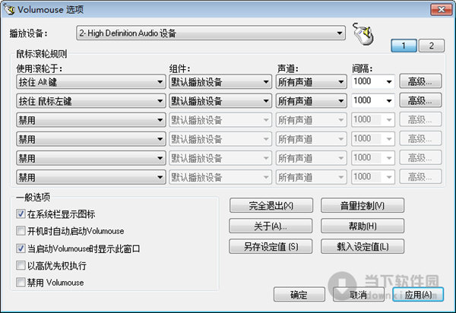Screen dimensions: 456x313
Task: Switch to page tab 1
Action: tap(404, 46)
